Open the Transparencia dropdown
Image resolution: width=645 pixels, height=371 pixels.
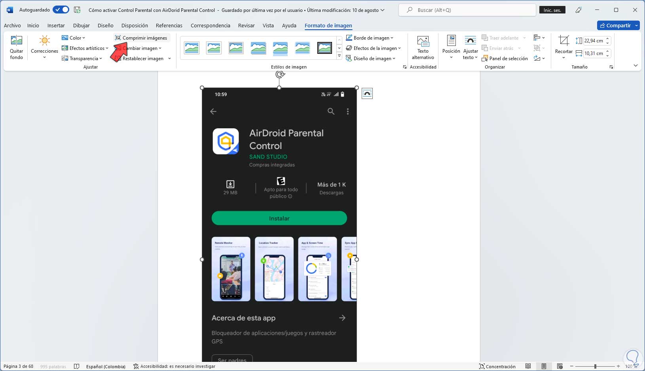[82, 59]
